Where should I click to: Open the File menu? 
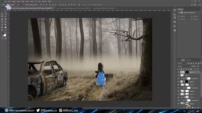[6, 1]
